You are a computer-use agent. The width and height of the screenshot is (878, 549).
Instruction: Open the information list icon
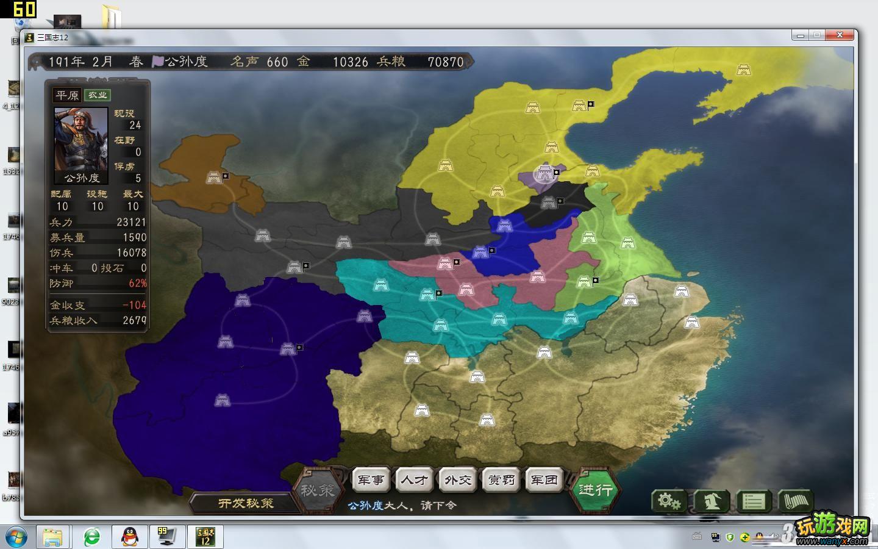754,501
